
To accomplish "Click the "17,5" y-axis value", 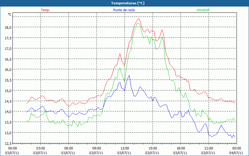I will [8, 38].
